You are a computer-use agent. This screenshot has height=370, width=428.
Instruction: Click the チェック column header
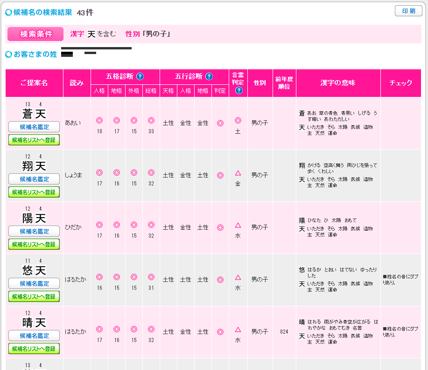tap(401, 83)
